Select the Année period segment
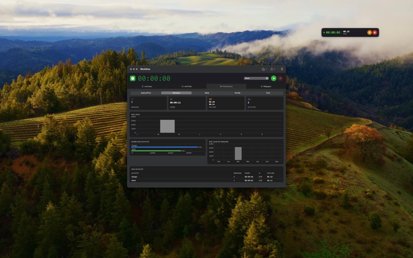 pos(237,93)
